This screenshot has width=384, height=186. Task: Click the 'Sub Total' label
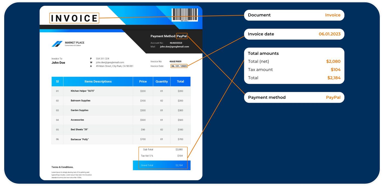(148, 150)
